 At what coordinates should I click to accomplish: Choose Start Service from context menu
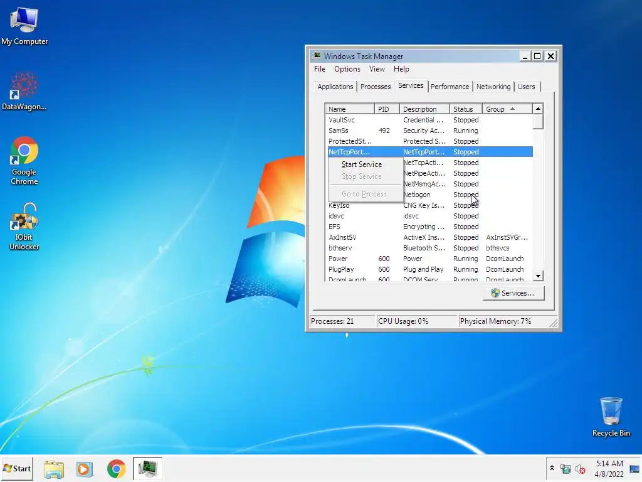[366, 164]
